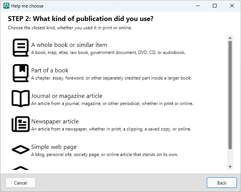Viewport: 241px width, 192px height.
Task: Maximize the Help me choose window
Action: (215, 6)
